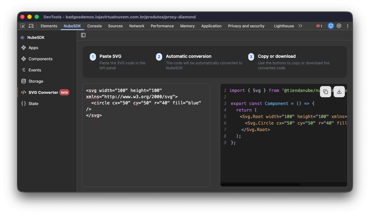Toggle the NubeSDK panel sidebar visibility

coord(83,35)
